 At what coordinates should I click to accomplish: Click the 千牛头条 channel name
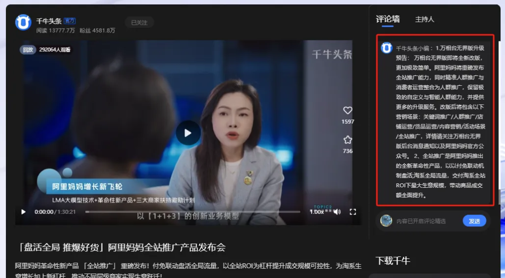point(49,21)
